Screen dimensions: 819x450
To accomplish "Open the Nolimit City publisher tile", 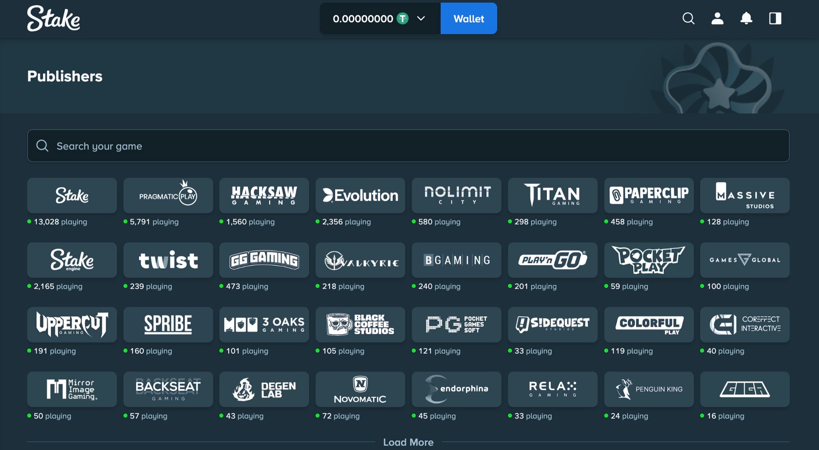I will pyautogui.click(x=457, y=195).
